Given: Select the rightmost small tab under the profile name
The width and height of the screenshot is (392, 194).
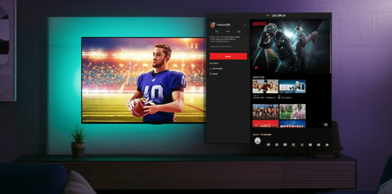Looking at the screenshot, I should click(239, 32).
